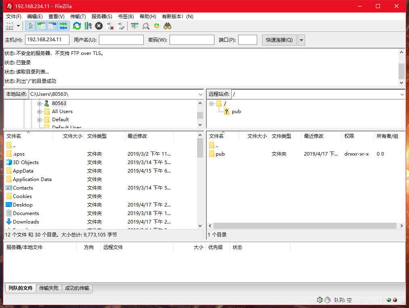
Task: Select the .spss folder row
Action: tap(101, 154)
